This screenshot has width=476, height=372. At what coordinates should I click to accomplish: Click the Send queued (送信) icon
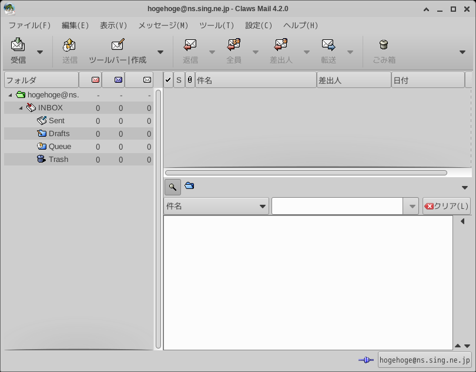(x=69, y=45)
